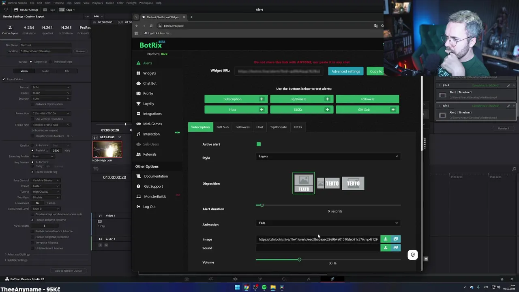This screenshot has width=519, height=292.
Task: Open Resolution dropdown 720 x 480 NTSC DV
Action: 51,113
